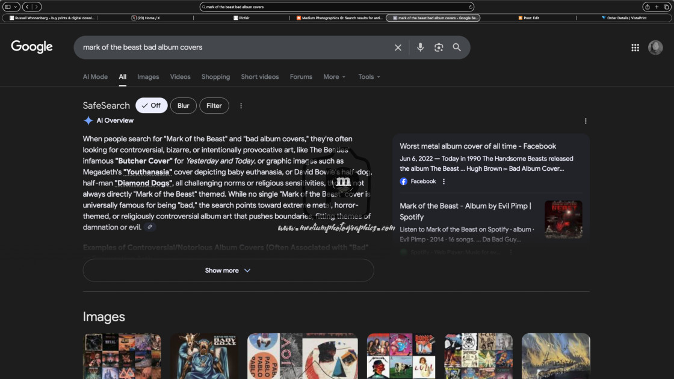Open the "Youthanasia" link
This screenshot has width=674, height=379.
[x=147, y=172]
